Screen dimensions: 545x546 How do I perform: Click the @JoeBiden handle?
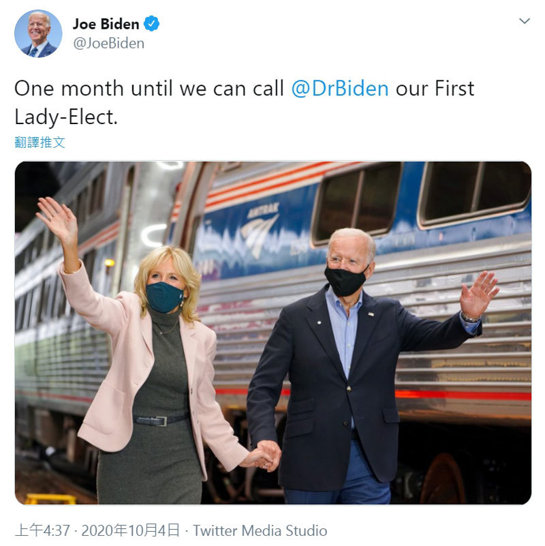[108, 44]
